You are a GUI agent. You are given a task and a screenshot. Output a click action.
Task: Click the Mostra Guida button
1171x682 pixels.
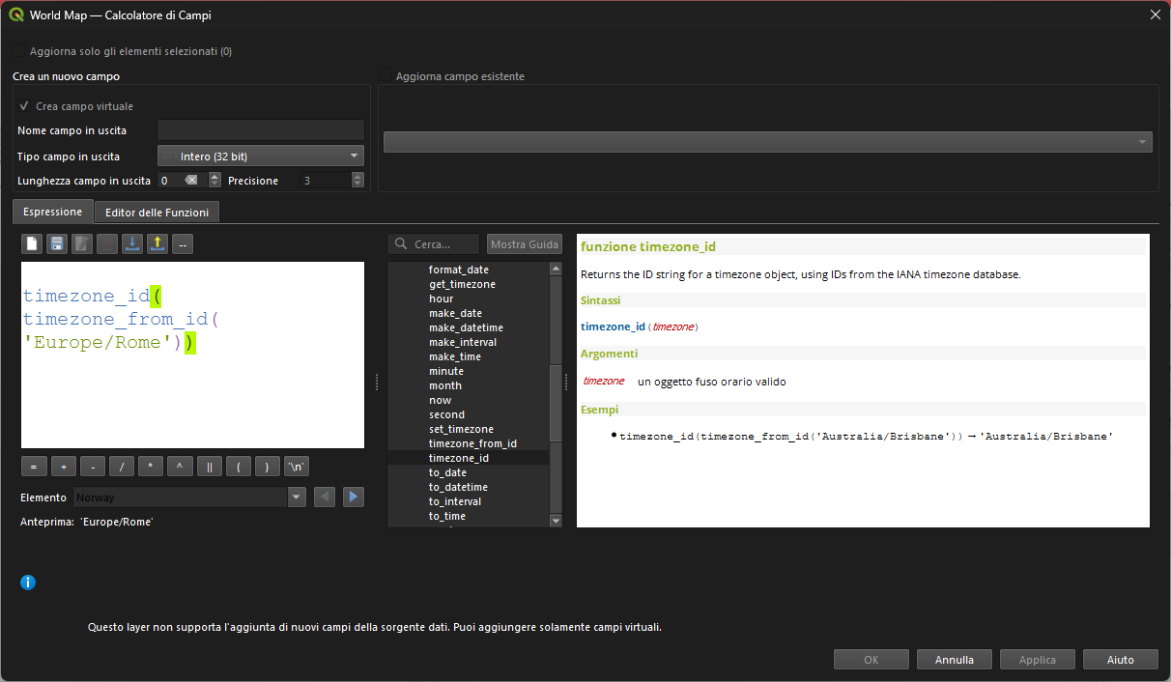tap(525, 244)
